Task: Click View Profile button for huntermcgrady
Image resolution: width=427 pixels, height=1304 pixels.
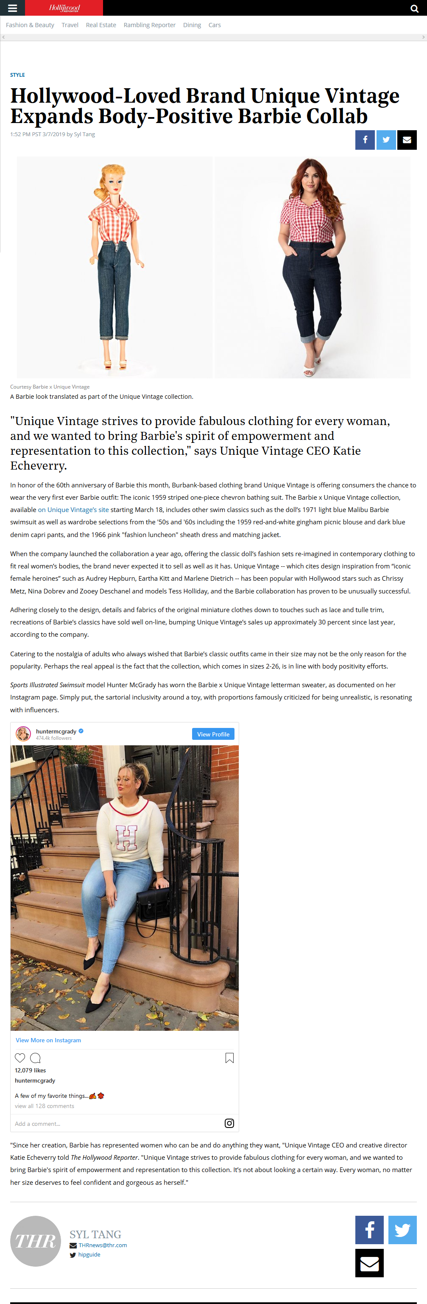Action: [213, 734]
